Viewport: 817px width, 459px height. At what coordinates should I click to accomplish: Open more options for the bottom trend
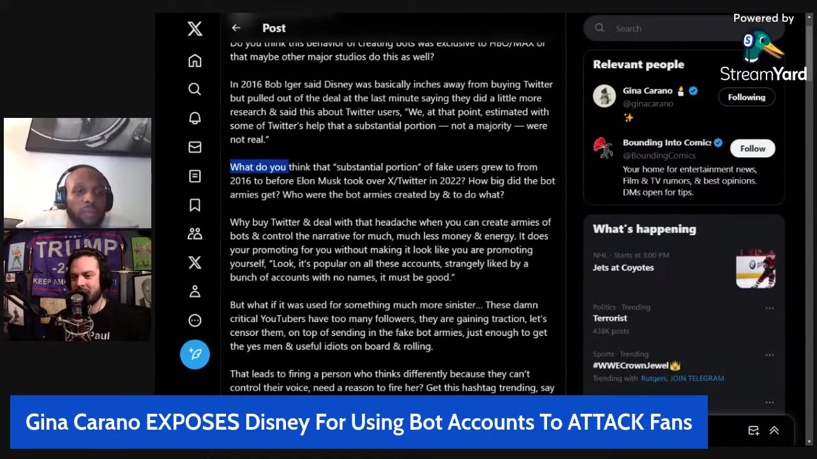coord(769,402)
